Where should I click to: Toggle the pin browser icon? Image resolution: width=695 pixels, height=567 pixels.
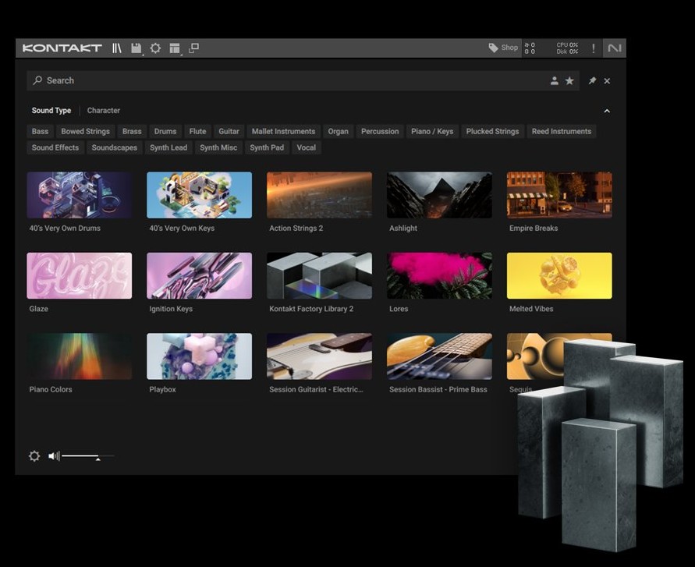tap(592, 81)
